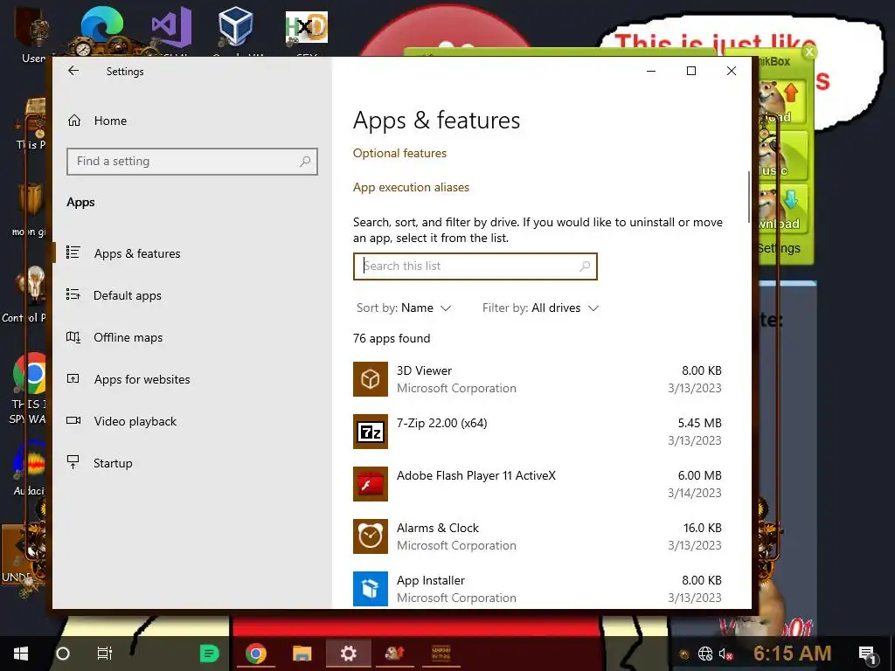Click the '76 apps found' text

tap(392, 338)
